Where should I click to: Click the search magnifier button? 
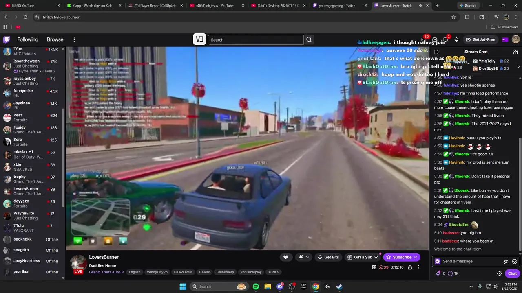click(309, 39)
